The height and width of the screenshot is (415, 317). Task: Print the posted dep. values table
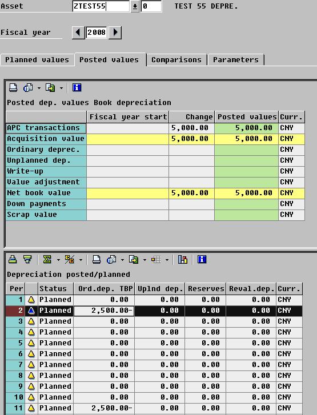13,87
